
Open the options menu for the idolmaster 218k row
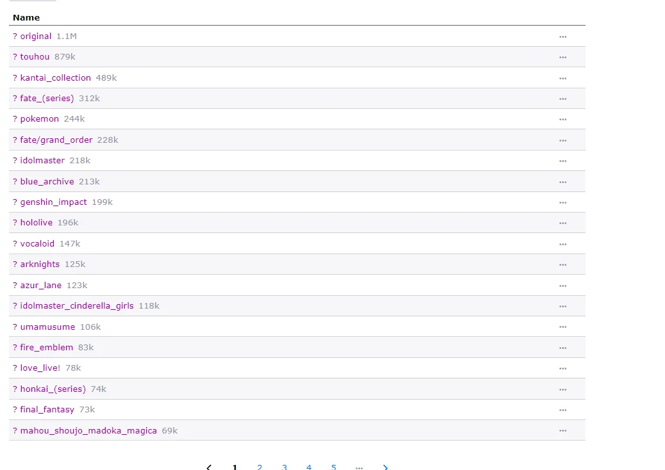click(562, 161)
